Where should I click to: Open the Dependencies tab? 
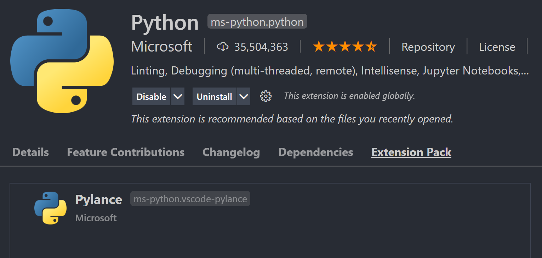point(315,152)
